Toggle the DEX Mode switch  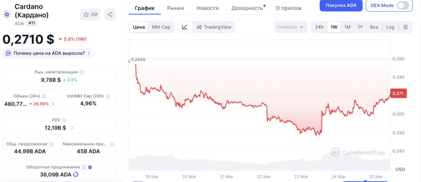point(403,5)
